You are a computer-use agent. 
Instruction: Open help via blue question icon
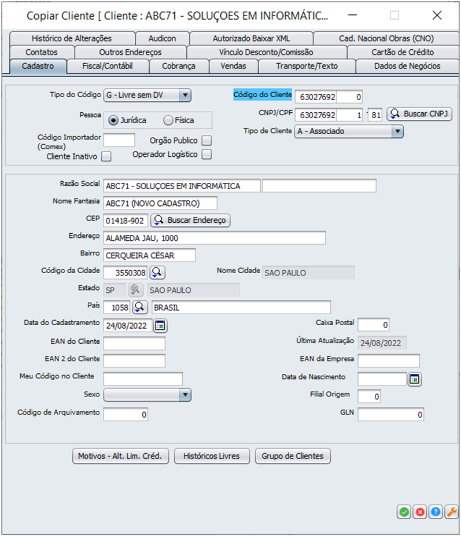coord(436,512)
